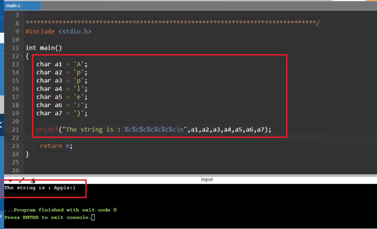Expand the console using the diagonal arrows icon
This screenshot has width=377, height=229.
click(22, 180)
